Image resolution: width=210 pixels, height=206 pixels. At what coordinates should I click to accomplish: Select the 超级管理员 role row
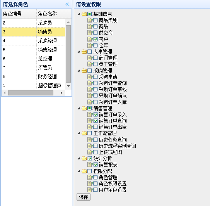pos(33,85)
